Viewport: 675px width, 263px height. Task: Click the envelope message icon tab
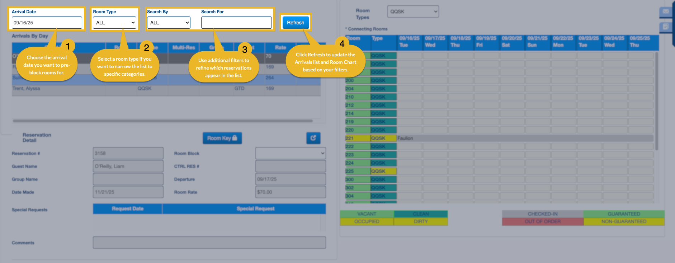pyautogui.click(x=666, y=12)
